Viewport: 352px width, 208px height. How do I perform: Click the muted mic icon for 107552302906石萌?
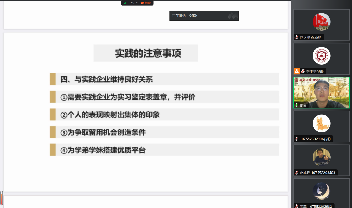tap(297, 139)
